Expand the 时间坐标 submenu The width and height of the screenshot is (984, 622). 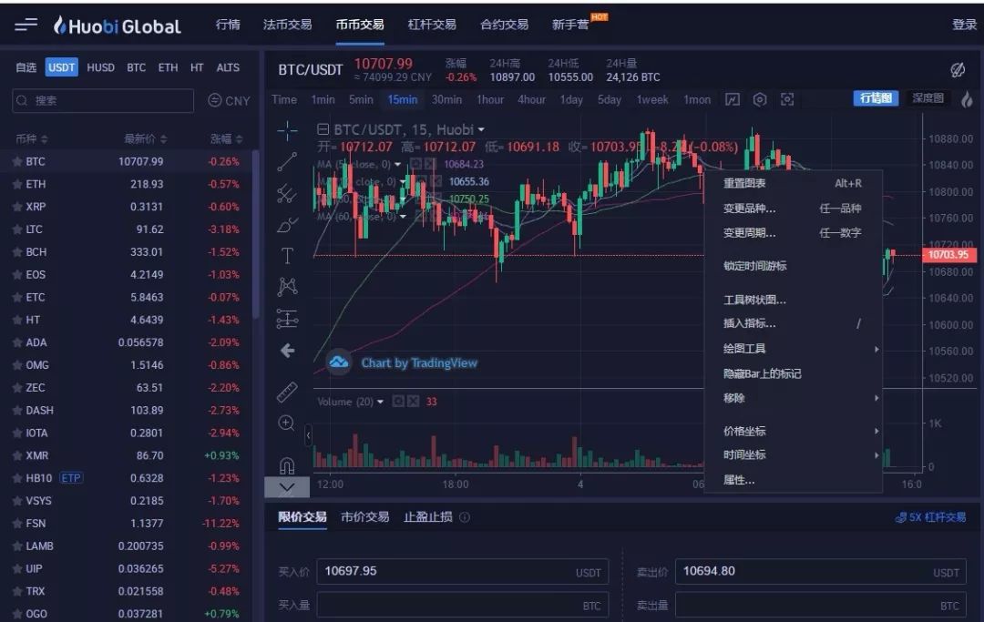(x=794, y=455)
